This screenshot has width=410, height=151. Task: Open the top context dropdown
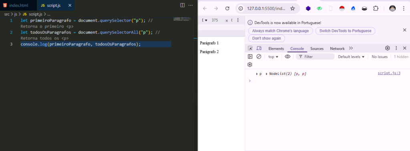pos(273,57)
